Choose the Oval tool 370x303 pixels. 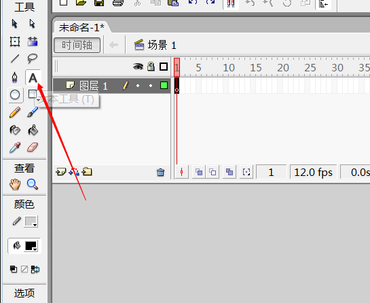(15, 95)
